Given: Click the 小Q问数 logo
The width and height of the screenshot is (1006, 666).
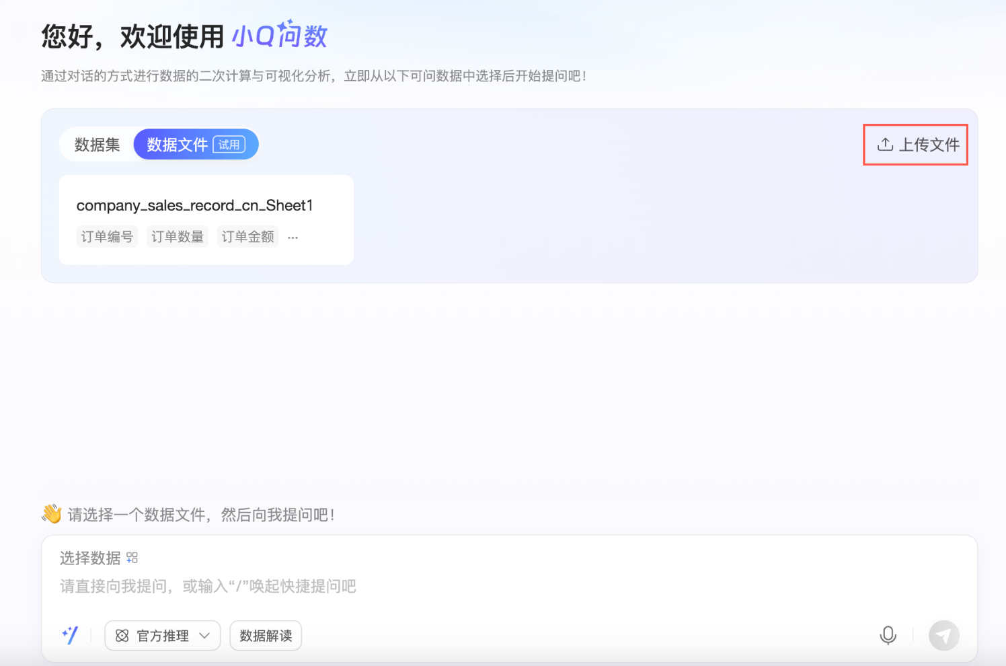Looking at the screenshot, I should (x=280, y=35).
